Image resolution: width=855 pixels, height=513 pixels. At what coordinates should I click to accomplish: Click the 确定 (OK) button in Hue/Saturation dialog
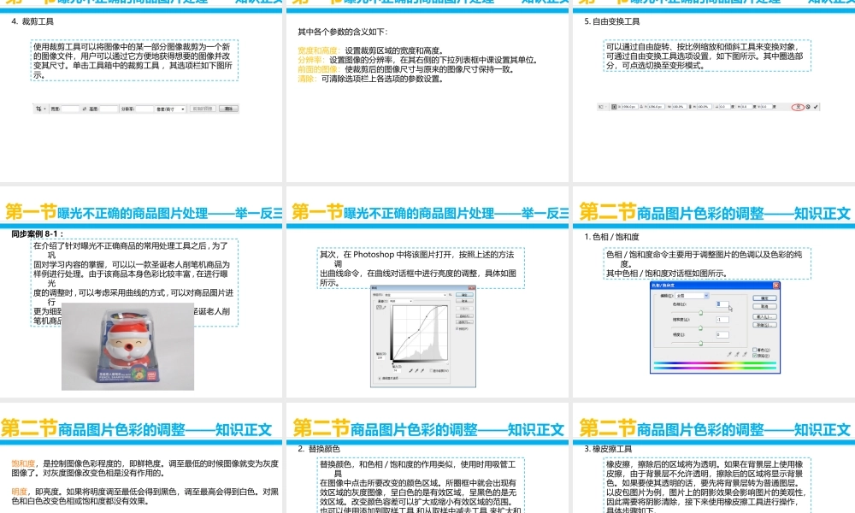[764, 297]
